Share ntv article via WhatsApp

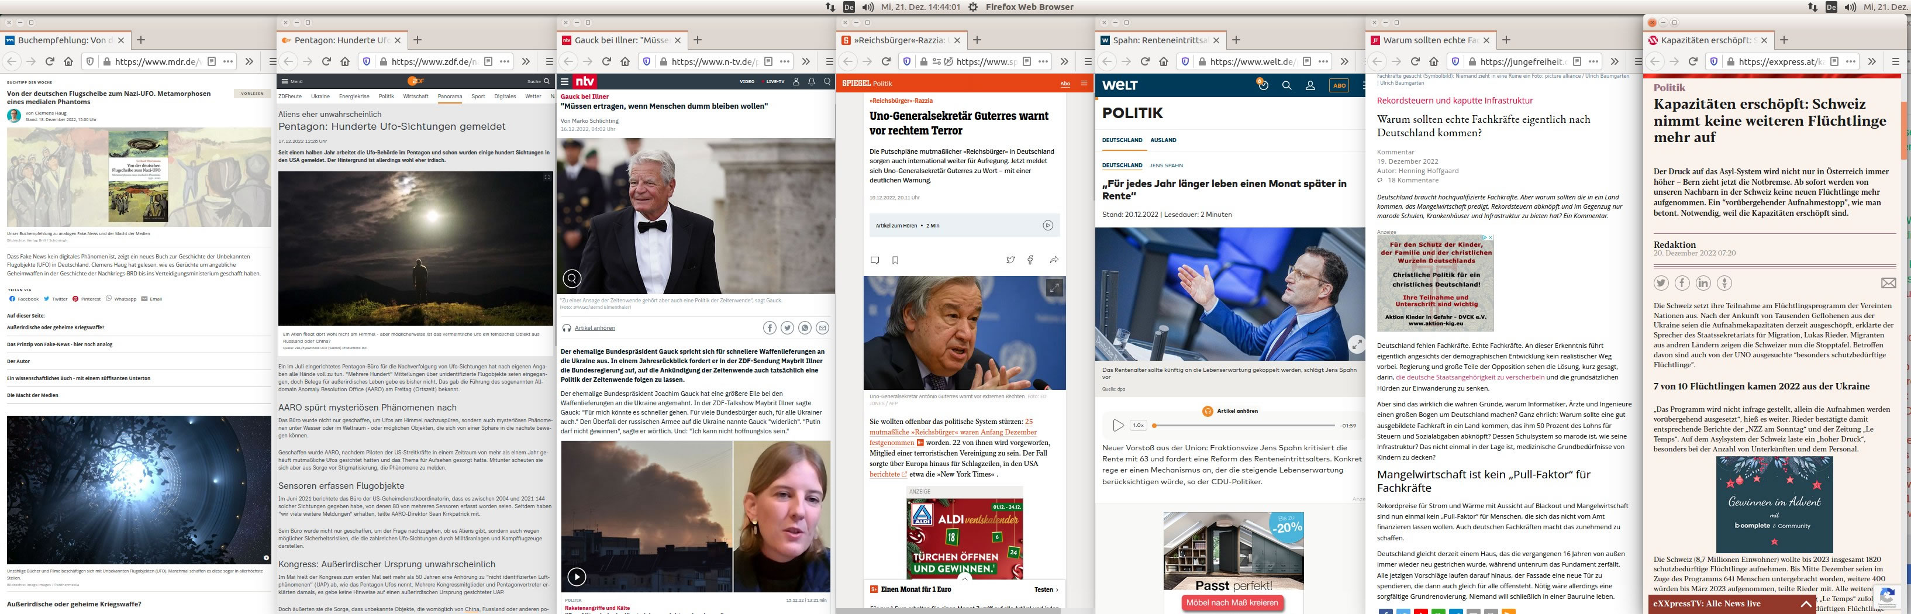point(805,328)
